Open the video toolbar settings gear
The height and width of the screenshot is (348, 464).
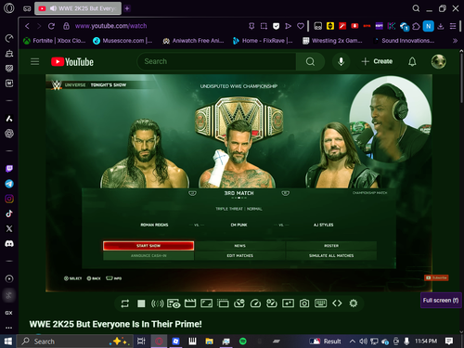click(354, 303)
